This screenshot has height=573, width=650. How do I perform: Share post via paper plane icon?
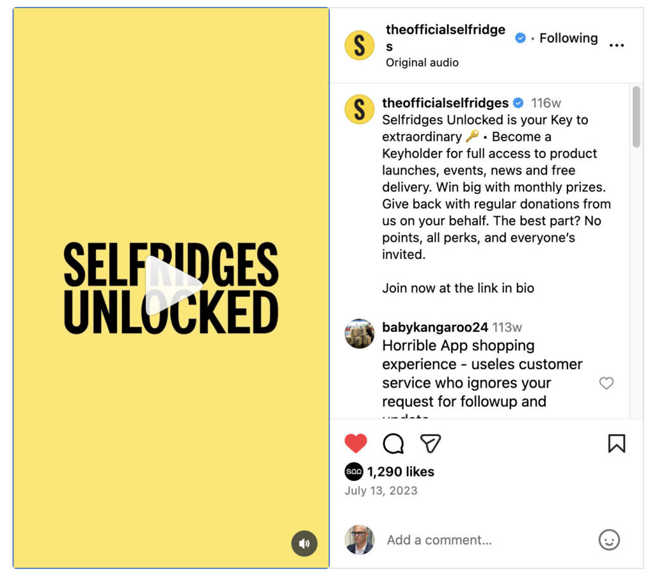coord(430,443)
